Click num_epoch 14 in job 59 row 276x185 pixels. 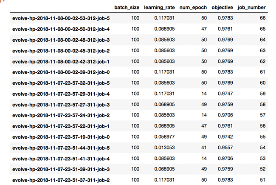[x=204, y=94]
